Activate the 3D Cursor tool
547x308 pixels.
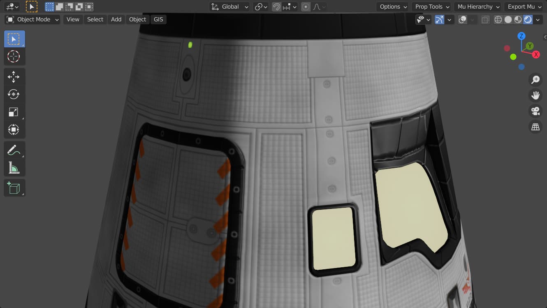coord(14,56)
